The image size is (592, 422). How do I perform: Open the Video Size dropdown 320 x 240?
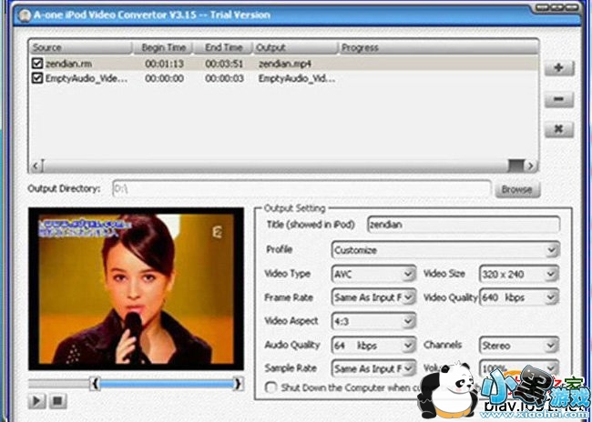click(x=519, y=274)
